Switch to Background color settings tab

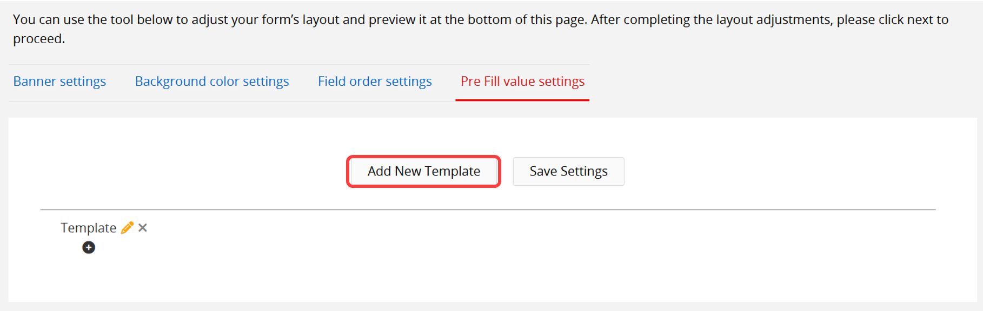(x=212, y=82)
